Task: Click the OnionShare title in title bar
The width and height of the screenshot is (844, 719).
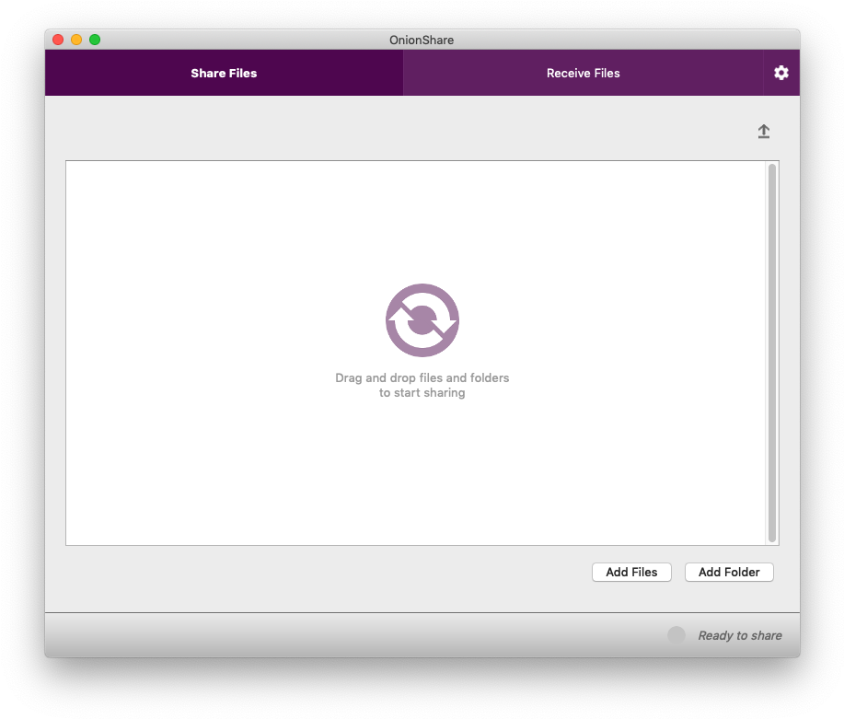Action: click(422, 40)
